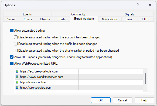
Task: Enable disable-trading when account changed
Action: coord(16,37)
